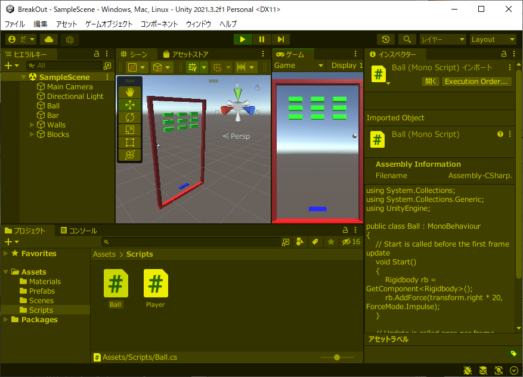Click the Play button
The width and height of the screenshot is (523, 377).
coord(243,39)
